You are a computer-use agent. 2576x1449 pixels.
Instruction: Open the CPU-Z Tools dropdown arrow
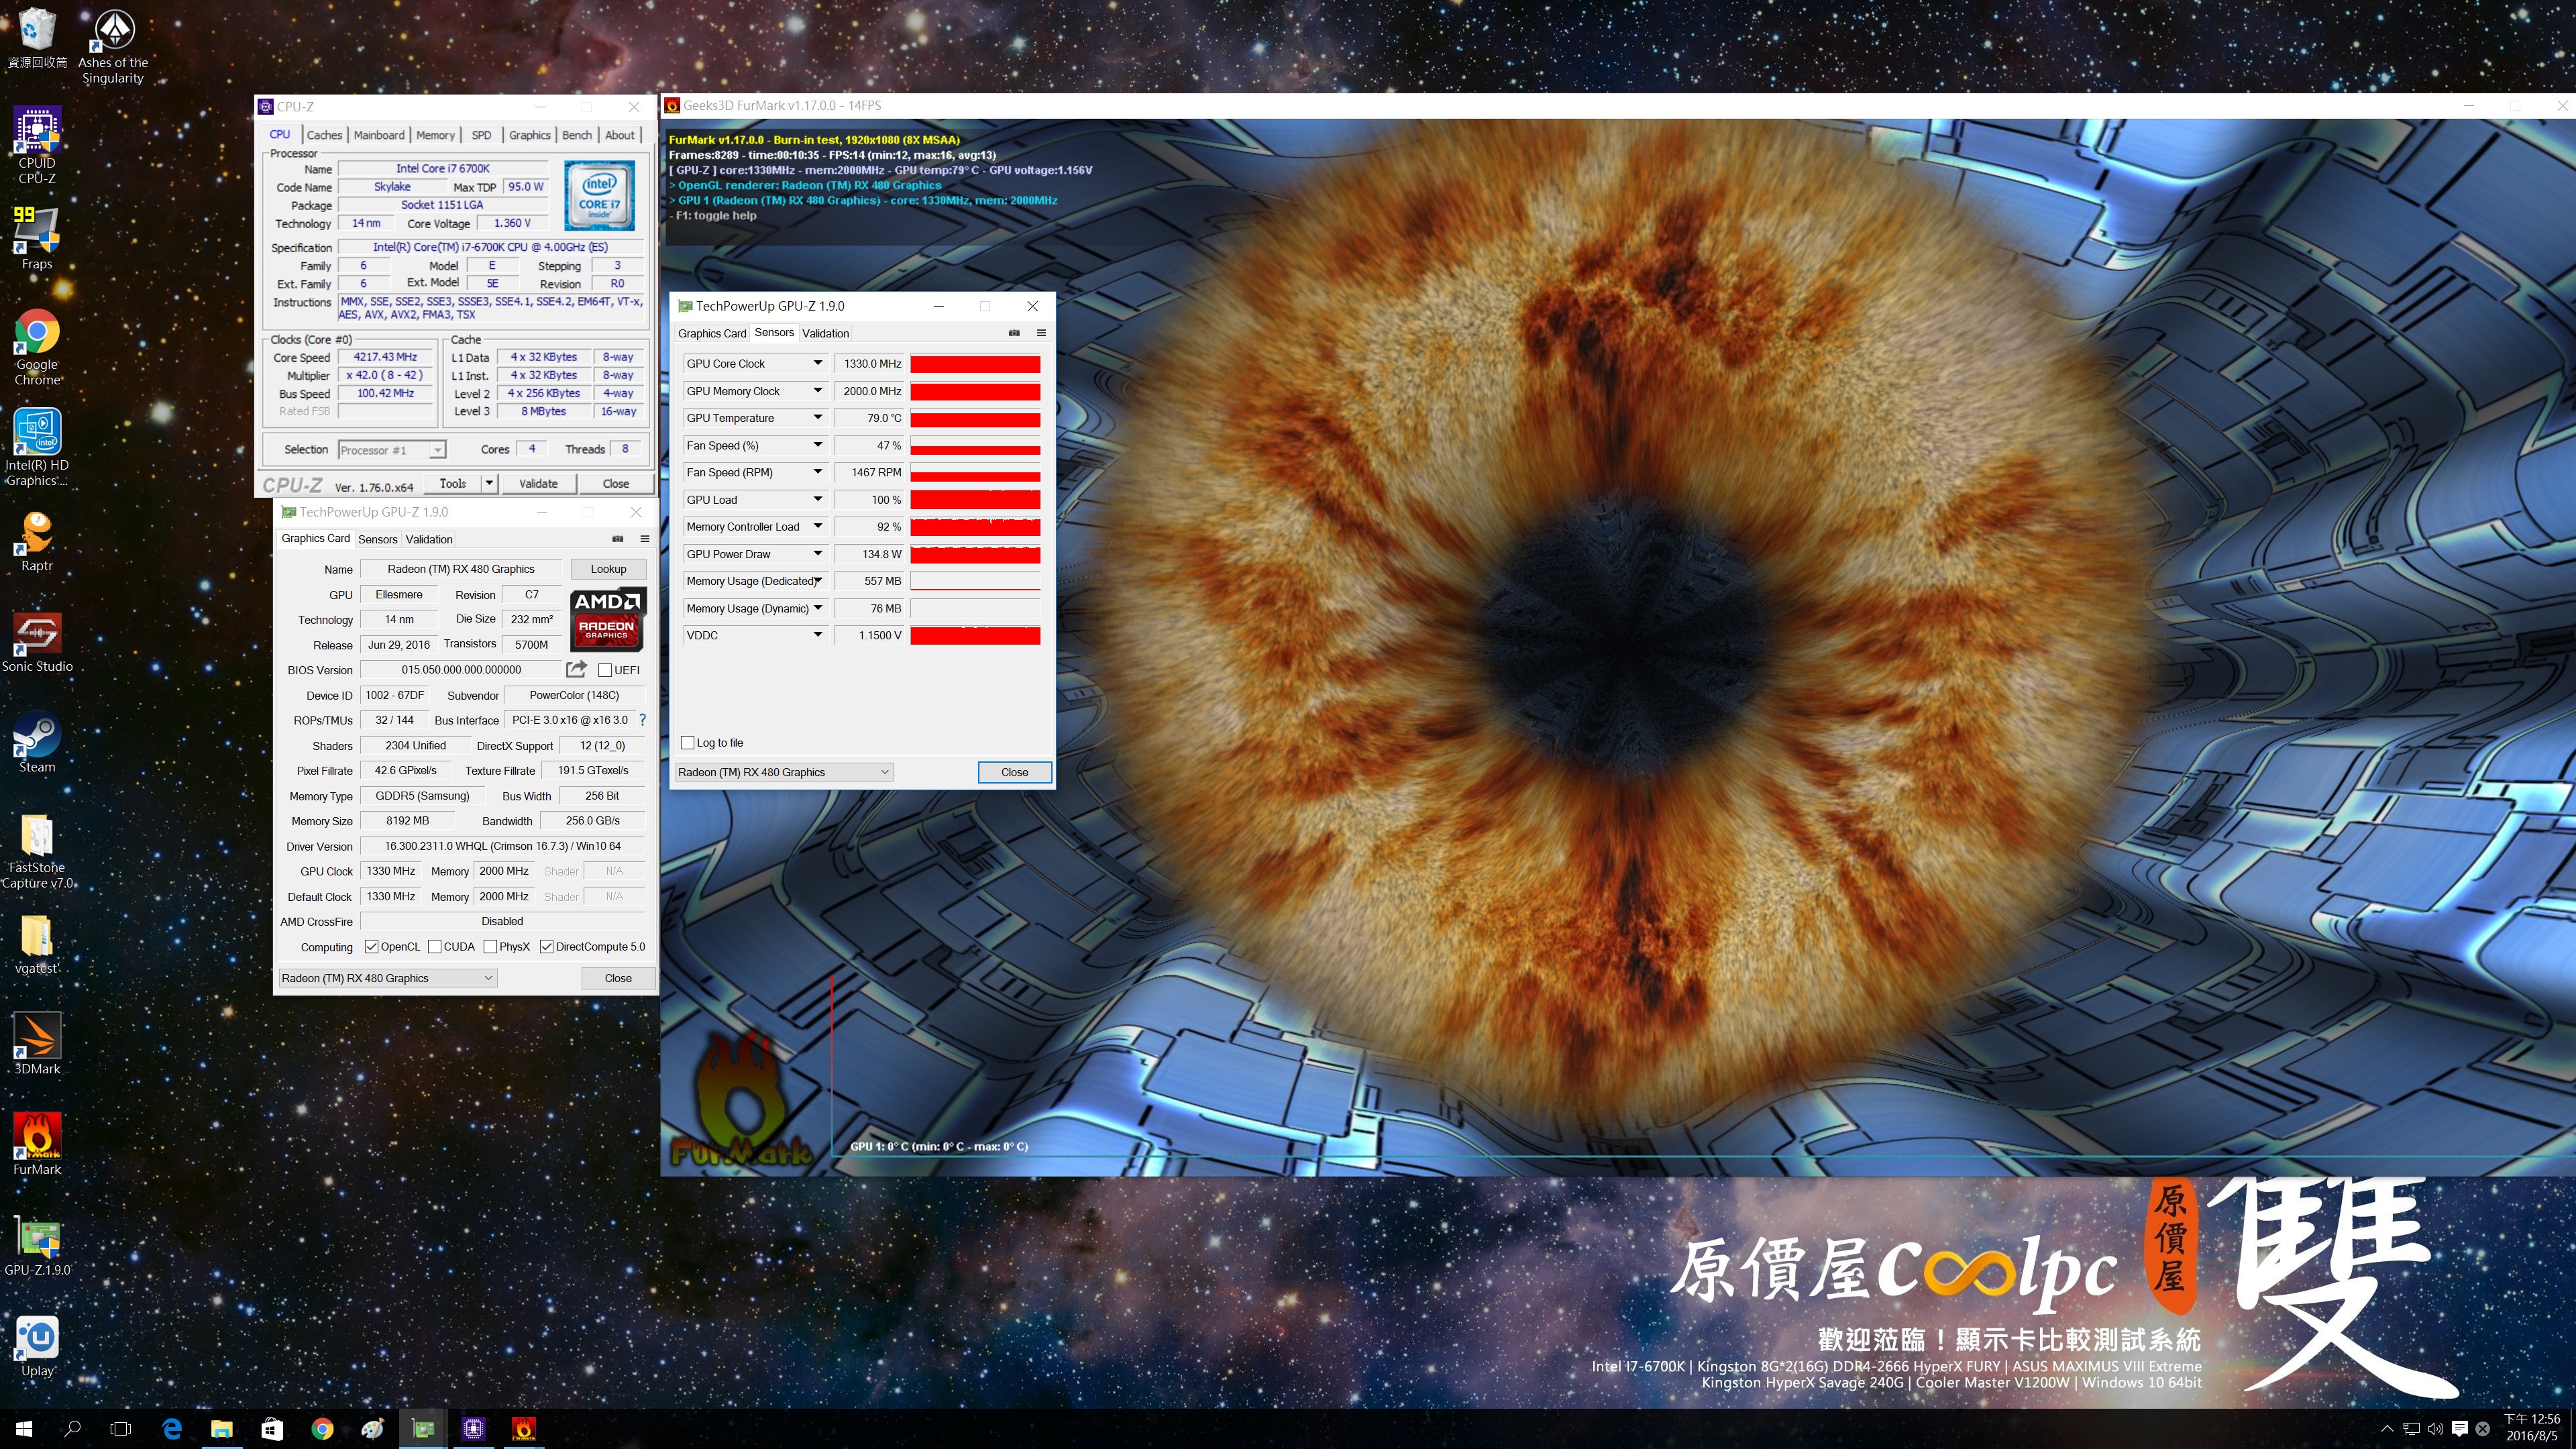(489, 484)
